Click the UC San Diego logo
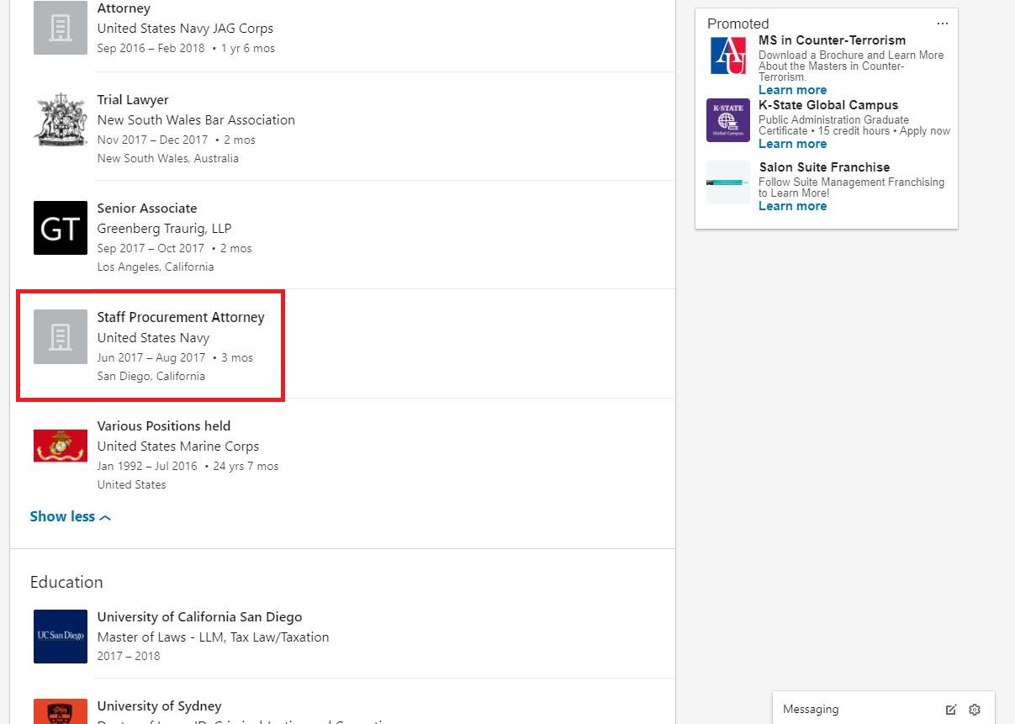 [x=61, y=636]
